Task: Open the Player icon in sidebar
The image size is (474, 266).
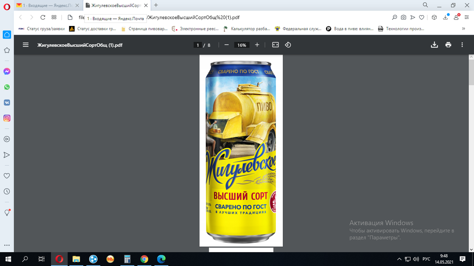Action: point(7,139)
